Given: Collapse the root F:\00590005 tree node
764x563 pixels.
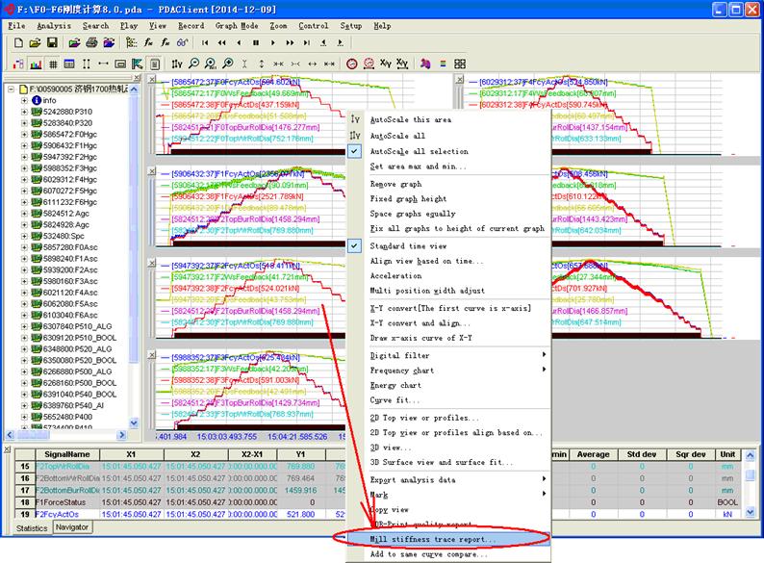Looking at the screenshot, I should (11, 90).
